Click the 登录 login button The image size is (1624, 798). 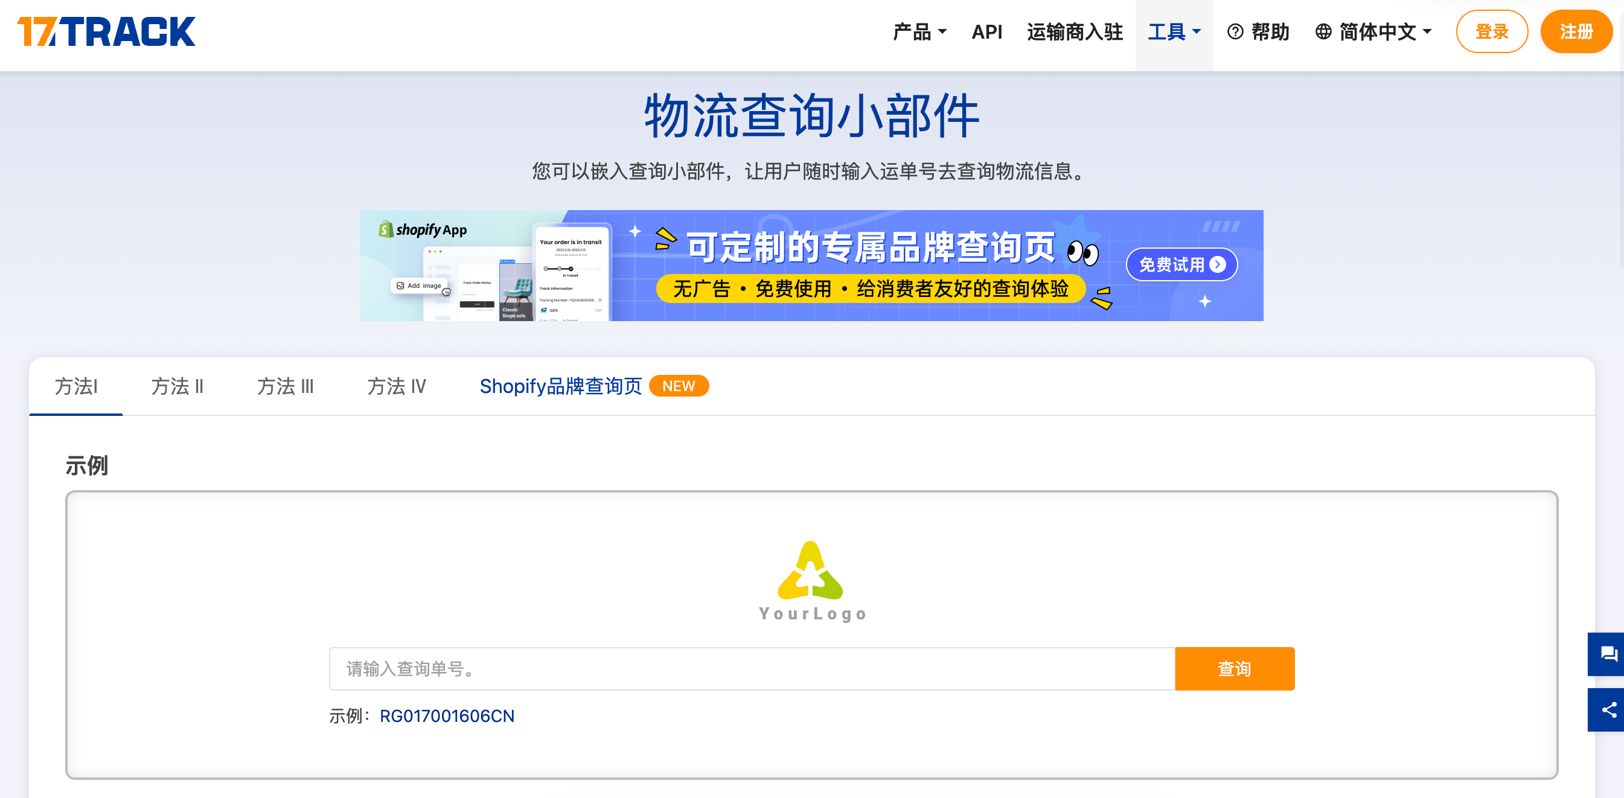tap(1492, 31)
